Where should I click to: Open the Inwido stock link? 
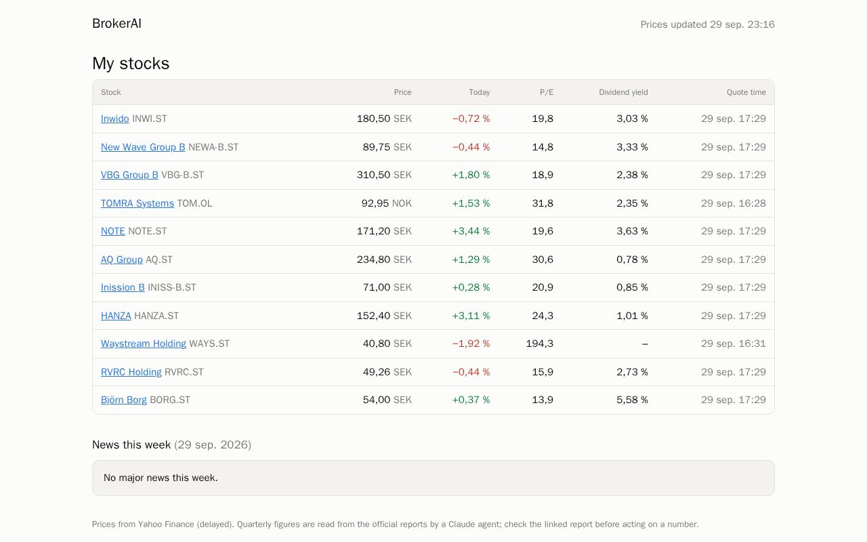tap(114, 119)
